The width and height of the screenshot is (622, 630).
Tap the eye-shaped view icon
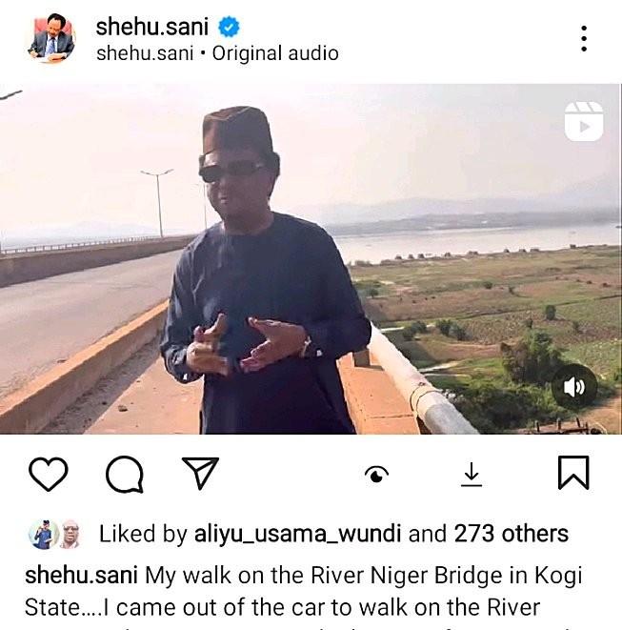(378, 475)
